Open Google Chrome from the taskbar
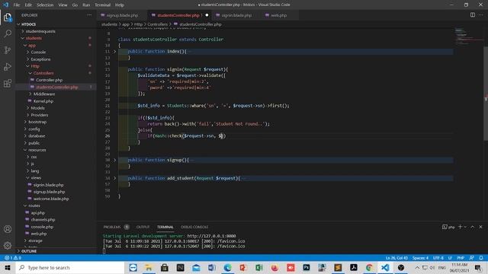Viewport: 488px width, 274px height. [369, 267]
